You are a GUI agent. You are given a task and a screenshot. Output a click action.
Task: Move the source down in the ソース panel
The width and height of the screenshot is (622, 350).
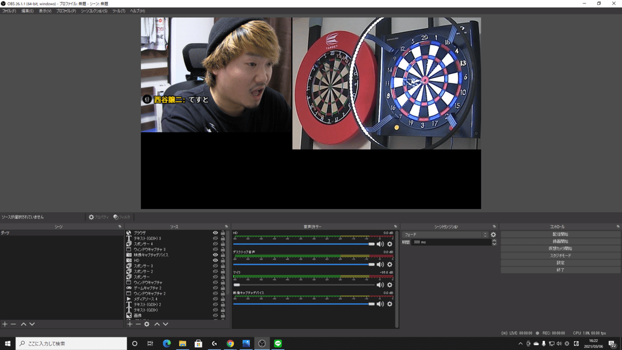[x=165, y=324]
